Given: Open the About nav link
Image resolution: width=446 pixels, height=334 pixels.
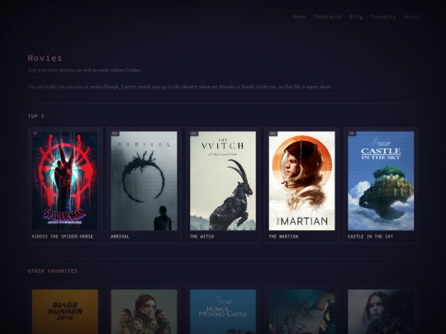Looking at the screenshot, I should (411, 16).
